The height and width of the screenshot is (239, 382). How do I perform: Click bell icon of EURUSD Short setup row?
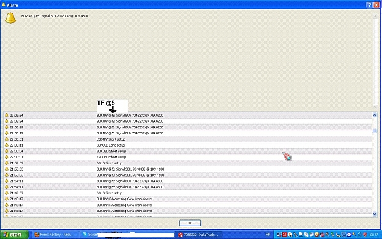point(7,151)
